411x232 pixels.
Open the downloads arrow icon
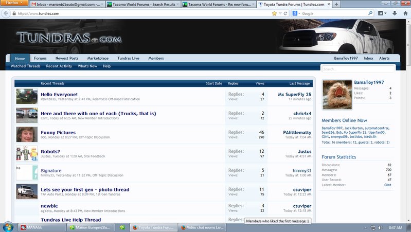(395, 13)
